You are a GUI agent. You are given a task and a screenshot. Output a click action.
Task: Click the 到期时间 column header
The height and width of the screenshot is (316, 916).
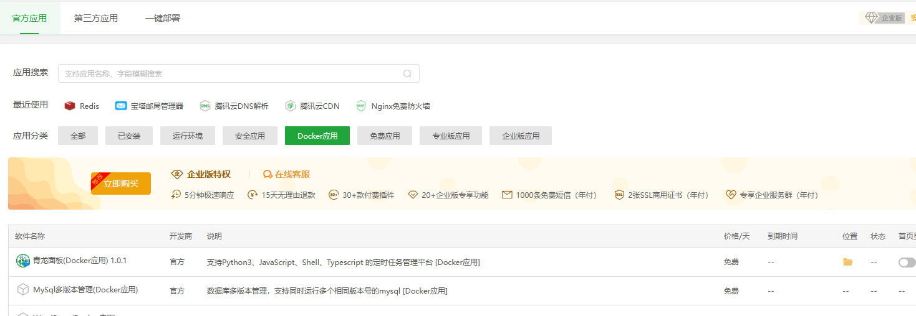783,236
